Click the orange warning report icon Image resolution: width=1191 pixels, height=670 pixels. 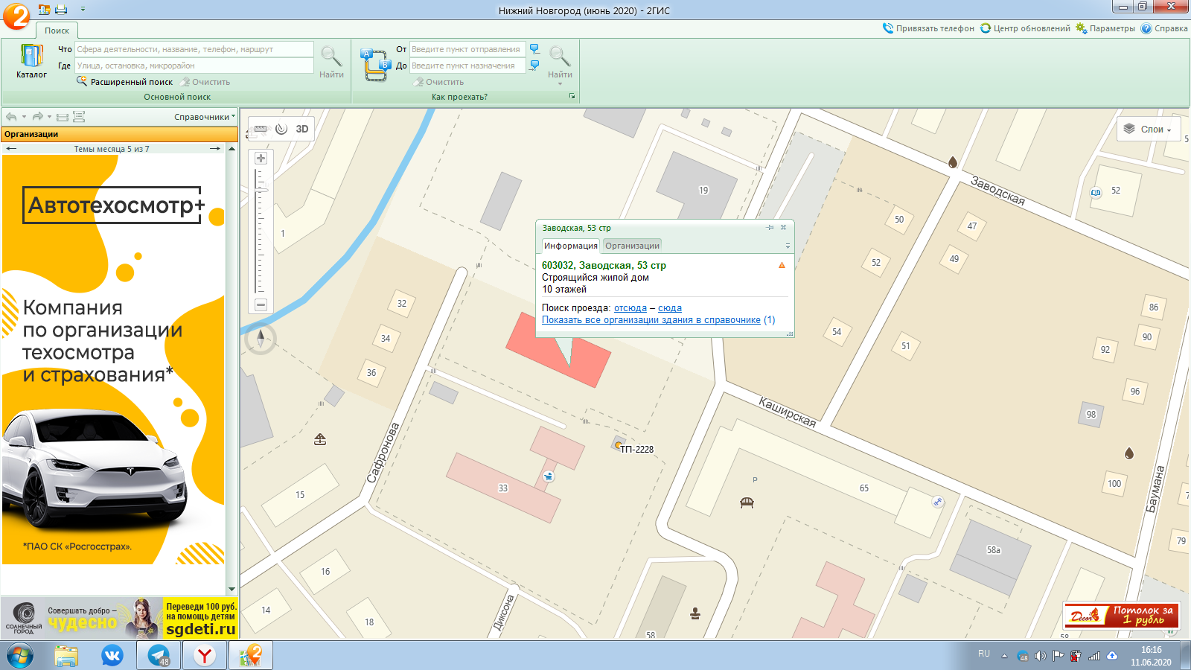(782, 265)
